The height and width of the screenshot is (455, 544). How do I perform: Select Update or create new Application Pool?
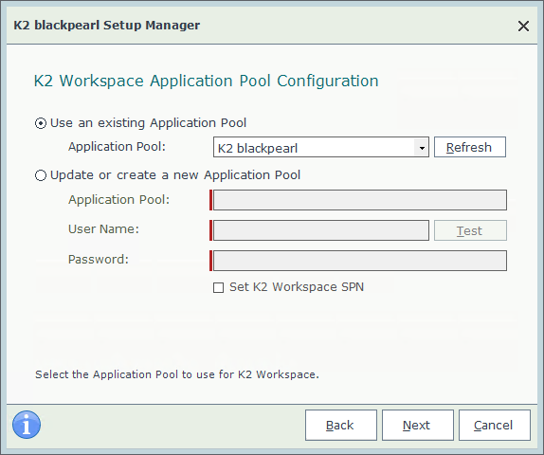(x=41, y=175)
